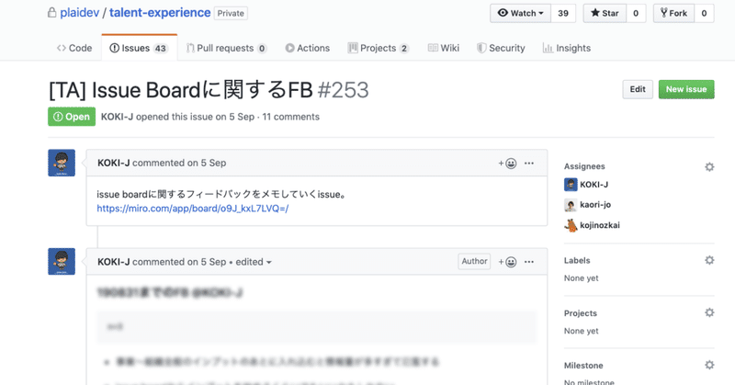Click the Open issue status badge
The height and width of the screenshot is (385, 735).
(72, 117)
